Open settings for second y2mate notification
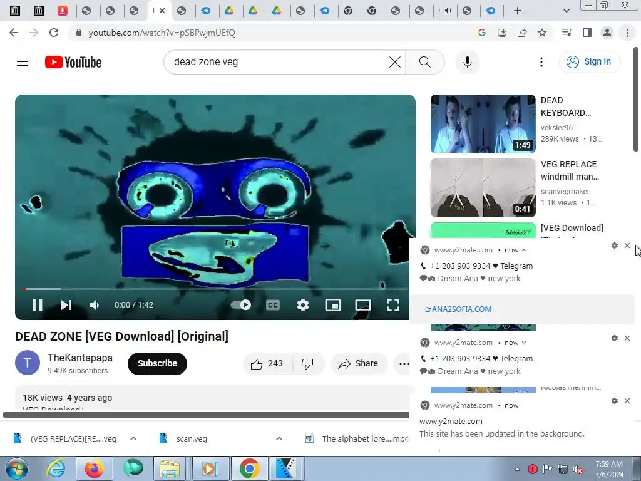The image size is (641, 481). point(615,338)
